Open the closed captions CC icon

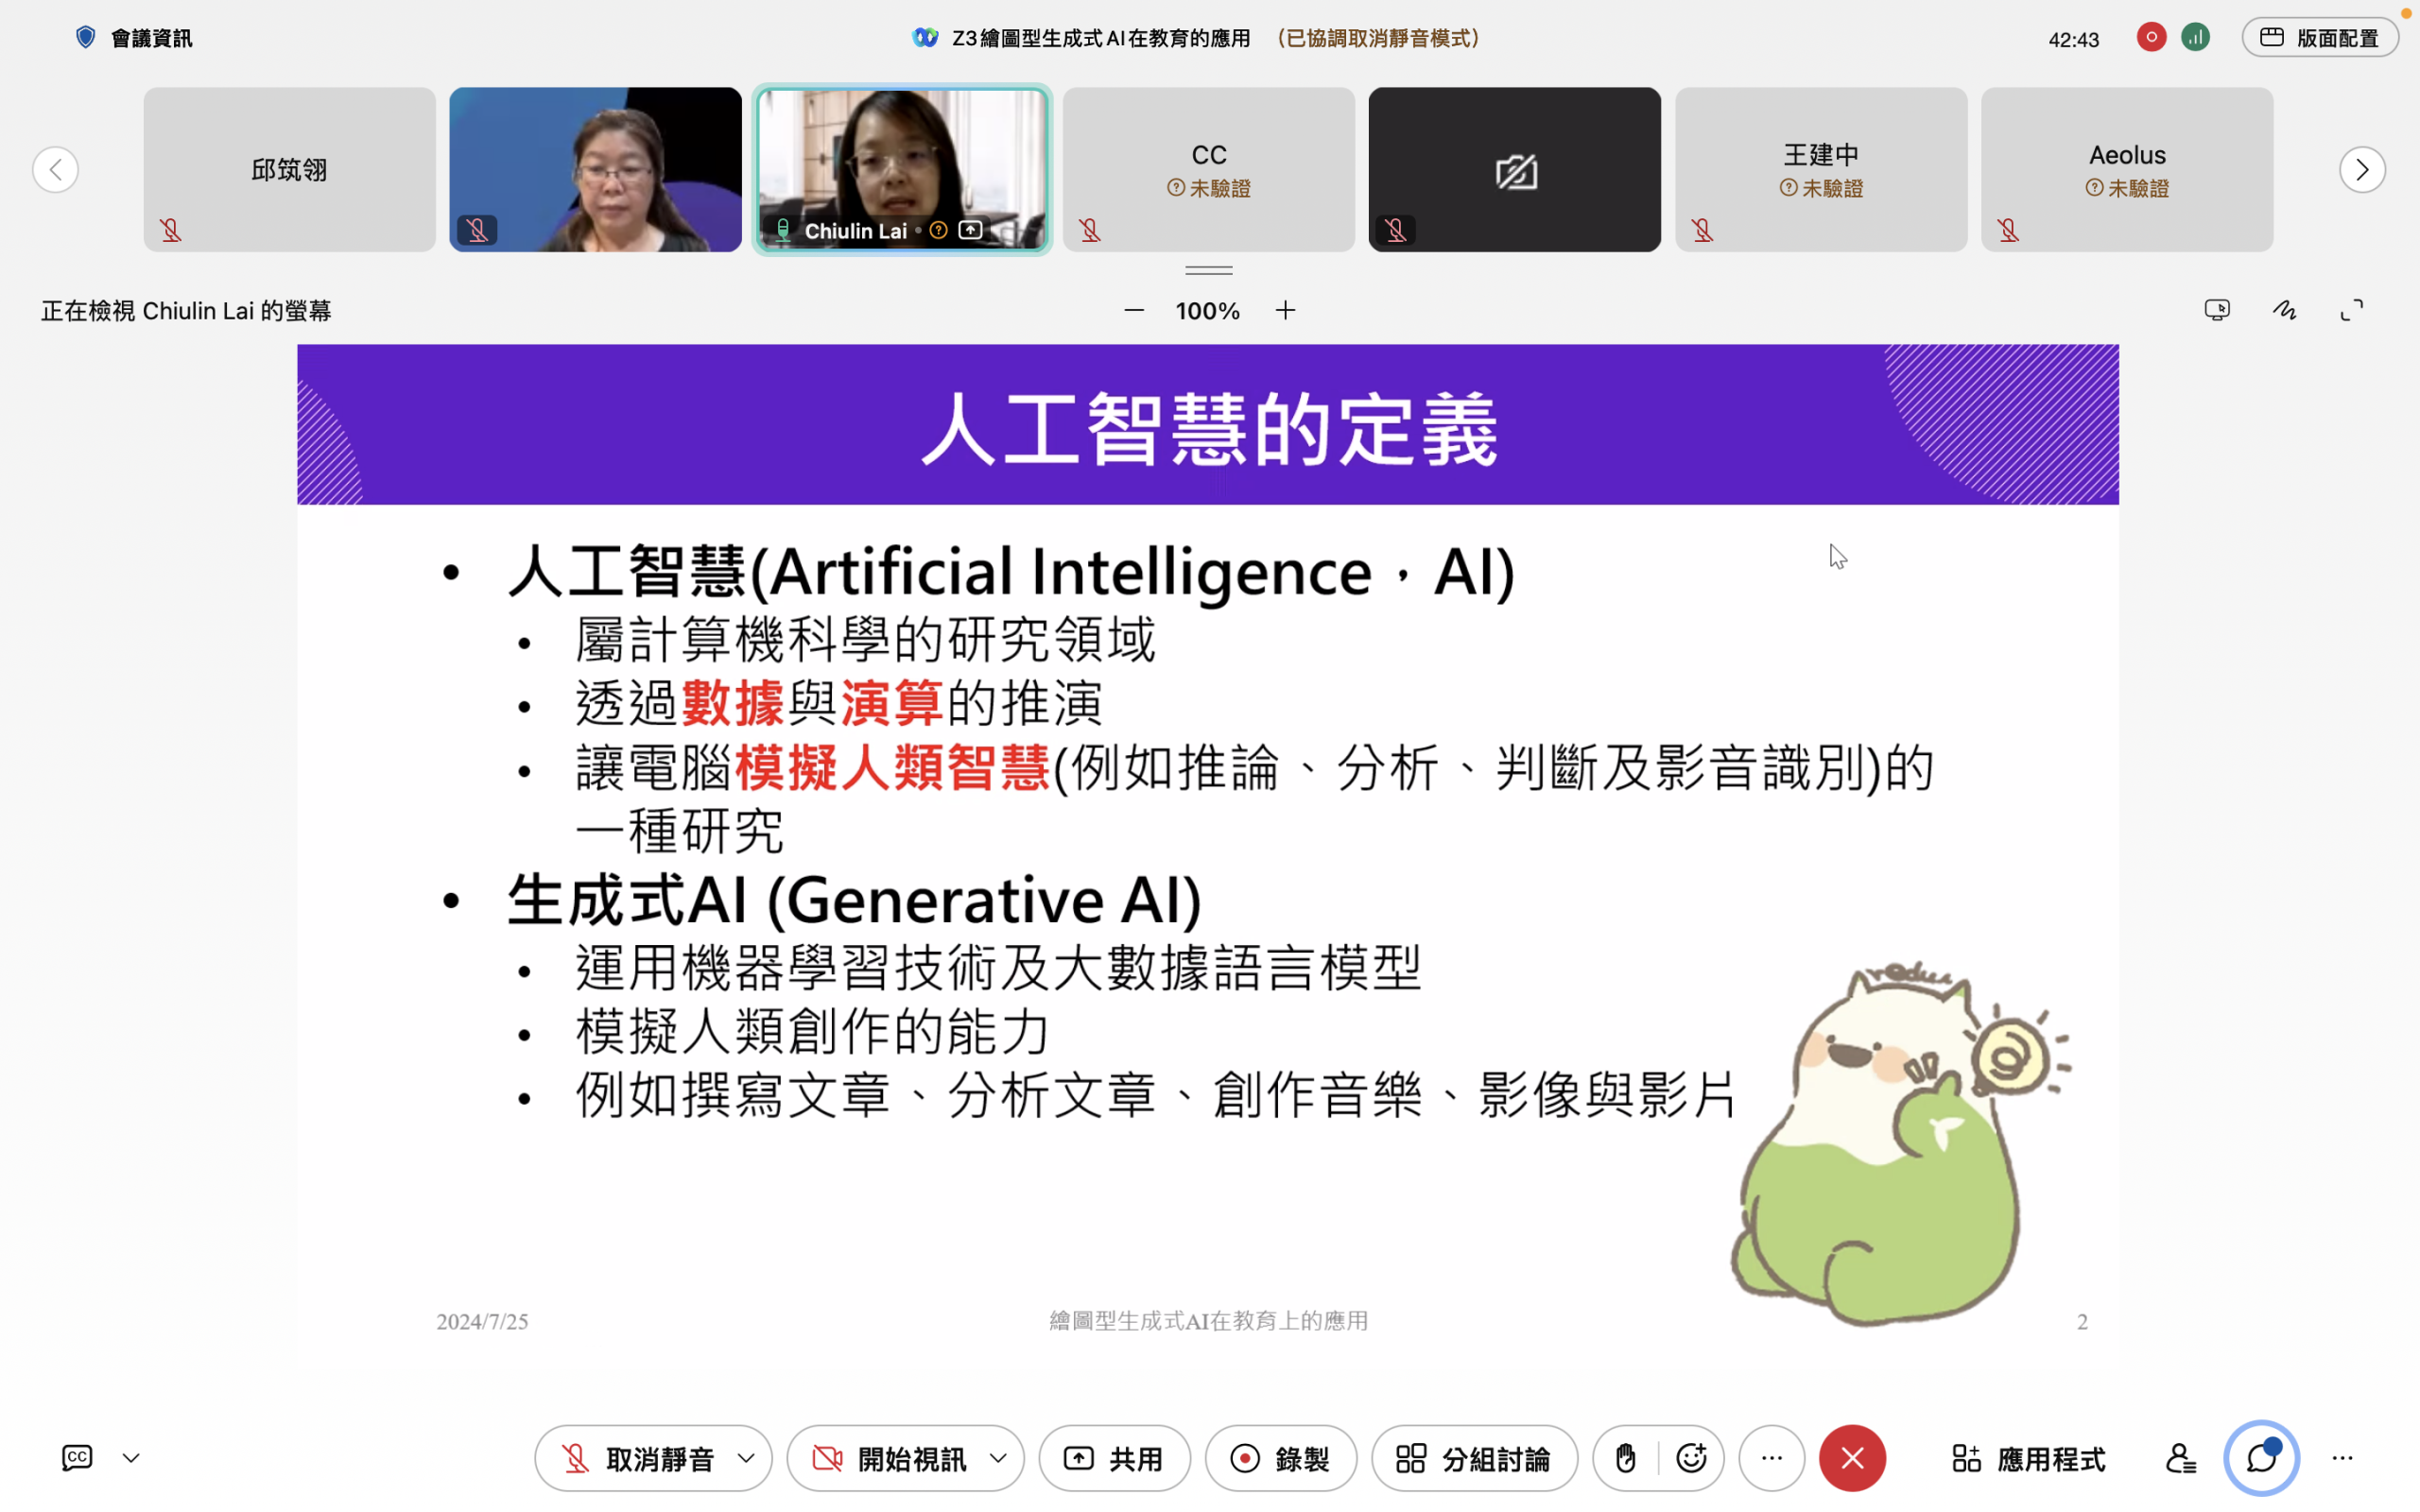point(77,1458)
